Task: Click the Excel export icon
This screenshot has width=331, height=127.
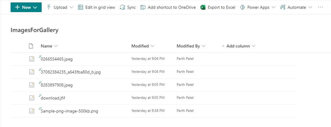Action: (203, 7)
